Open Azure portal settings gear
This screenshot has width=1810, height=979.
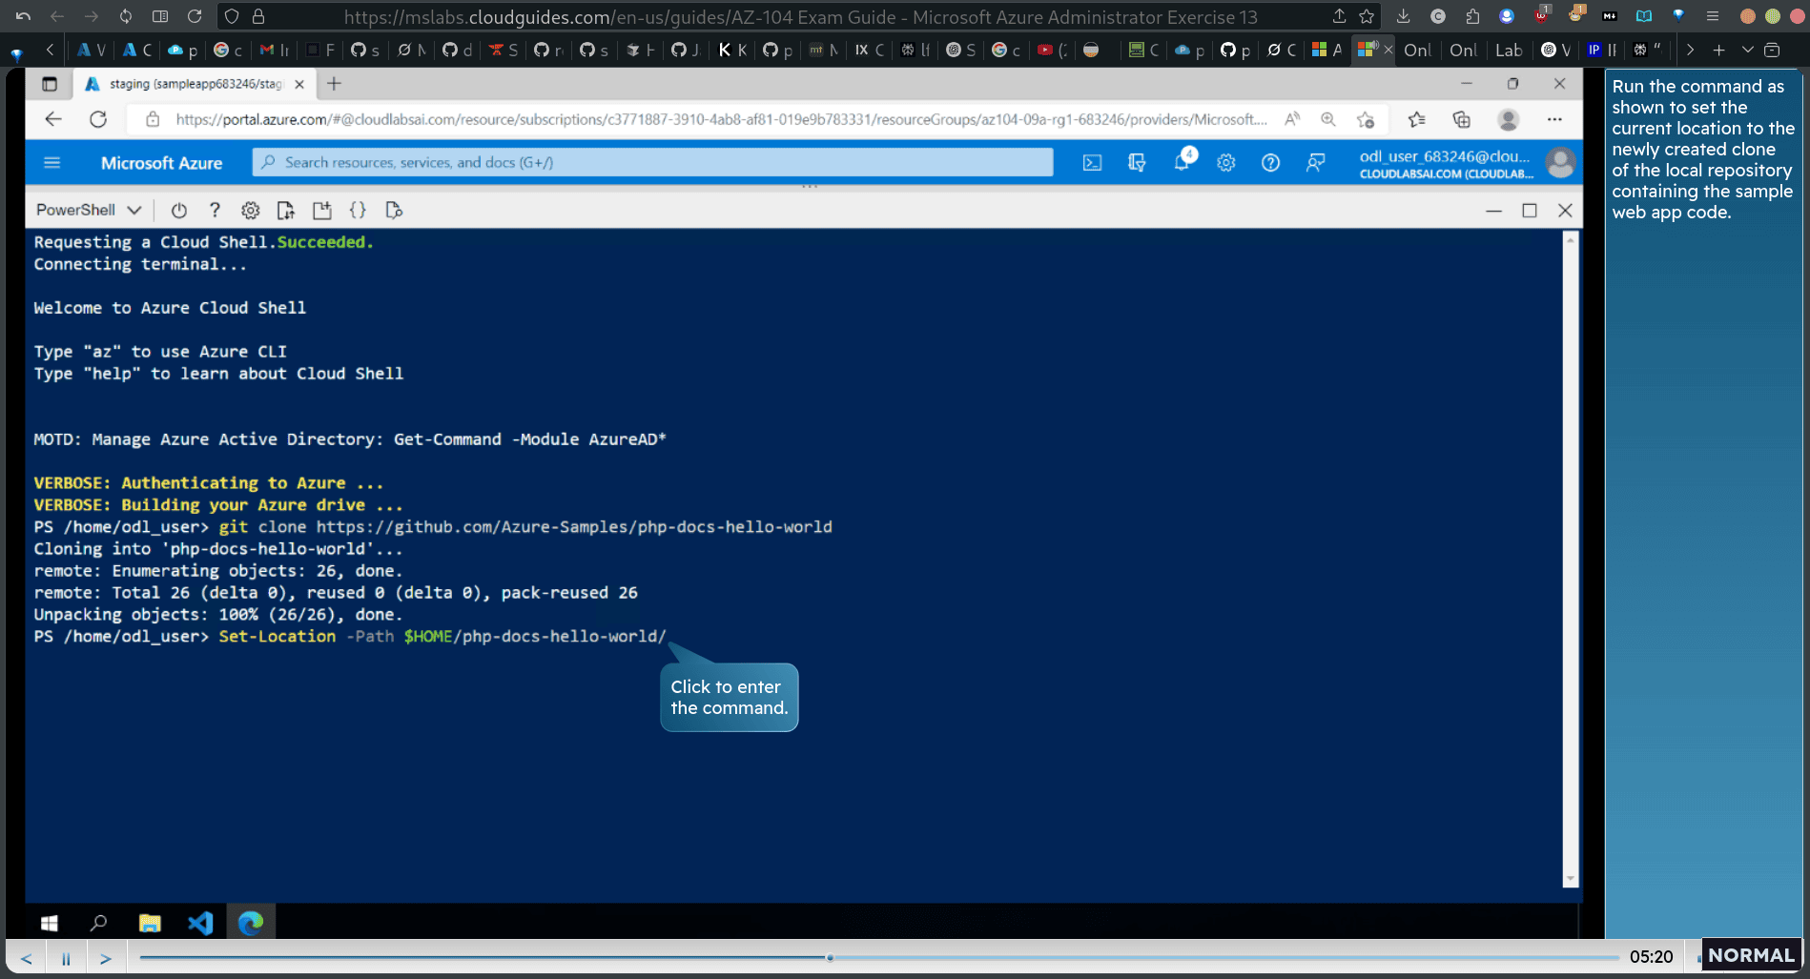(x=1226, y=163)
